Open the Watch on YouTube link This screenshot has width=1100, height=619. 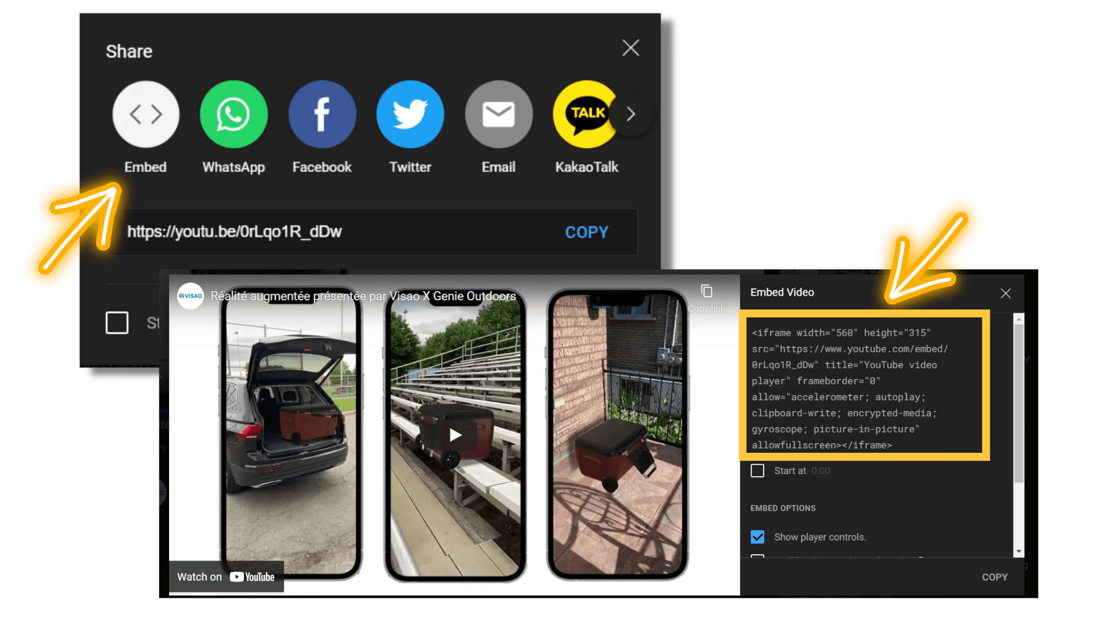[226, 577]
